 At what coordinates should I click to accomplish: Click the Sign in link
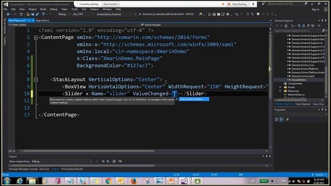315,9
